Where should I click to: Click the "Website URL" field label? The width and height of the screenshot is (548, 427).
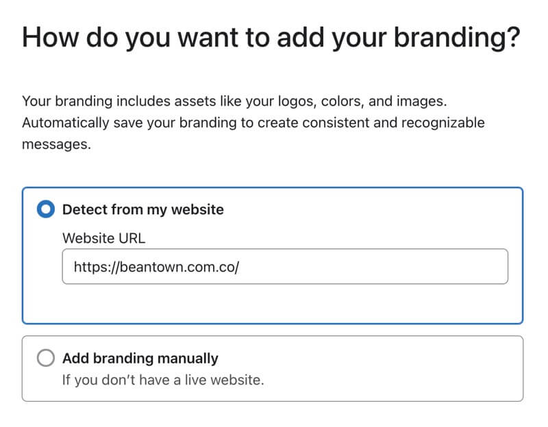(x=104, y=237)
